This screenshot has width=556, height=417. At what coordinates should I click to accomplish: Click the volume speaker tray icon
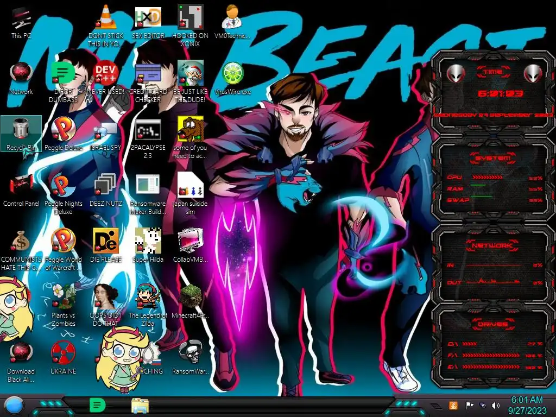(x=495, y=405)
